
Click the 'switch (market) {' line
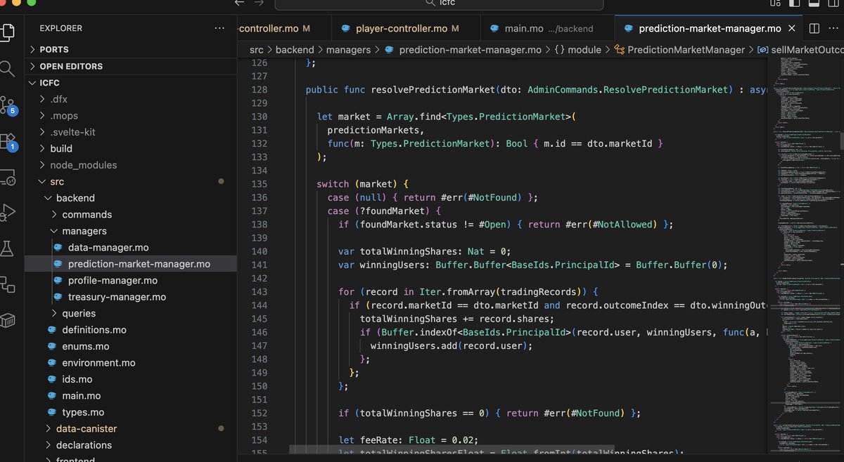tap(362, 184)
